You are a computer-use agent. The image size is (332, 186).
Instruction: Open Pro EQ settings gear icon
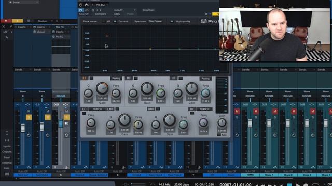(x=206, y=14)
